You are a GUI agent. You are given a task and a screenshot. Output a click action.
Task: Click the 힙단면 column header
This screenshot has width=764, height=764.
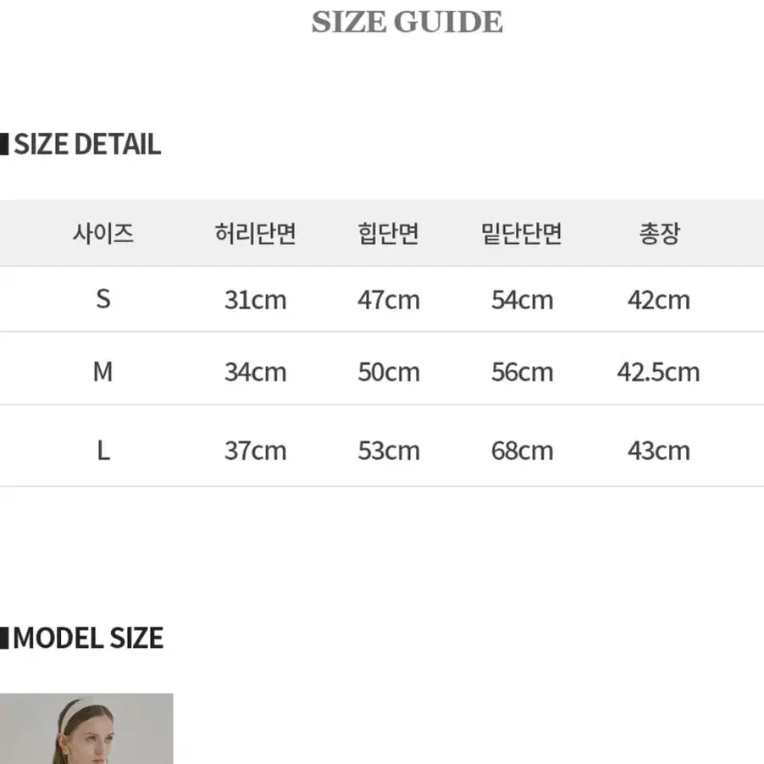click(388, 234)
